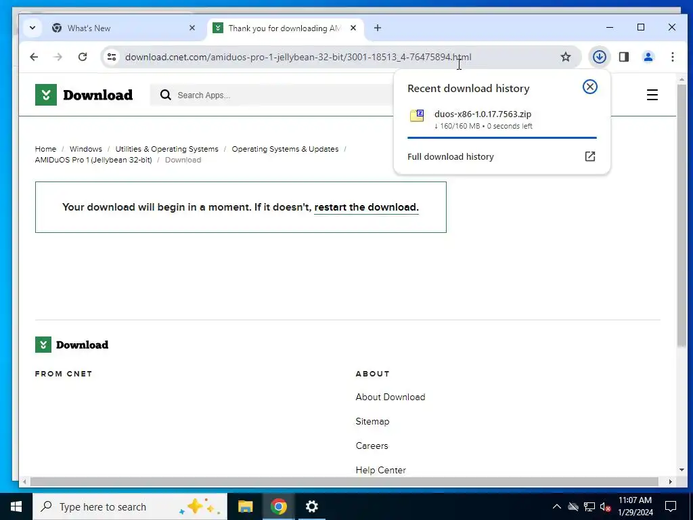Open the duos-x86-1.0.17.7563.zip download
The height and width of the screenshot is (520, 693).
pos(483,114)
